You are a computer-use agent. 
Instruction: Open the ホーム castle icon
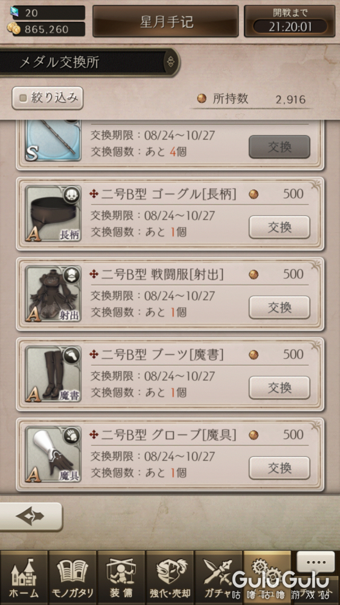[x=24, y=577]
